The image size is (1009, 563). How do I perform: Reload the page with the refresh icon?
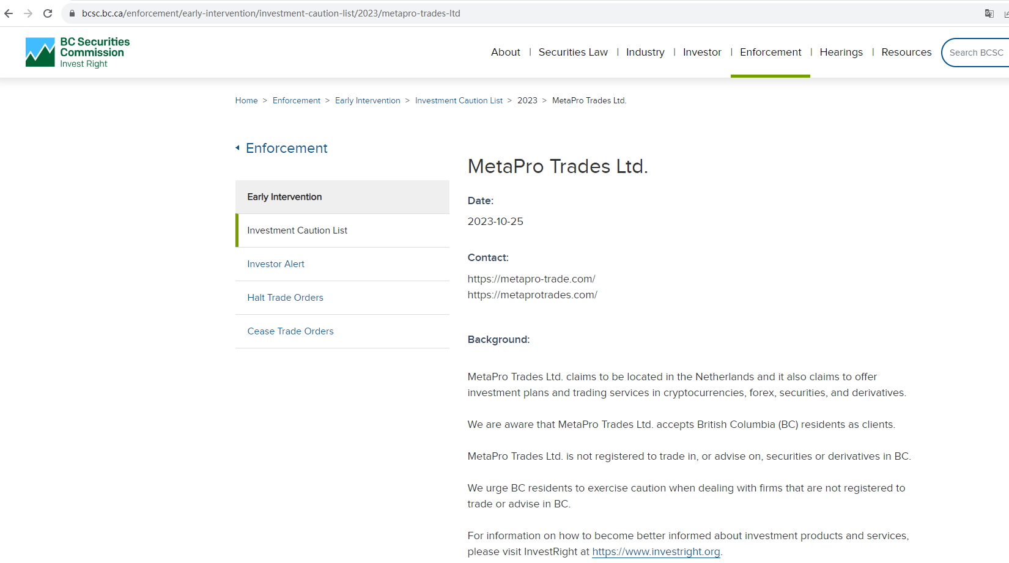point(48,13)
